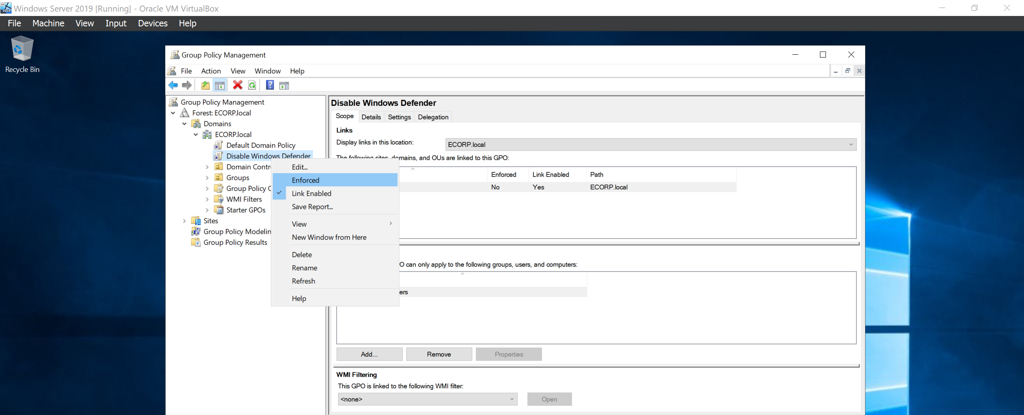Switch to the Delegation tab
Image resolution: width=1024 pixels, height=415 pixels.
pyautogui.click(x=433, y=117)
